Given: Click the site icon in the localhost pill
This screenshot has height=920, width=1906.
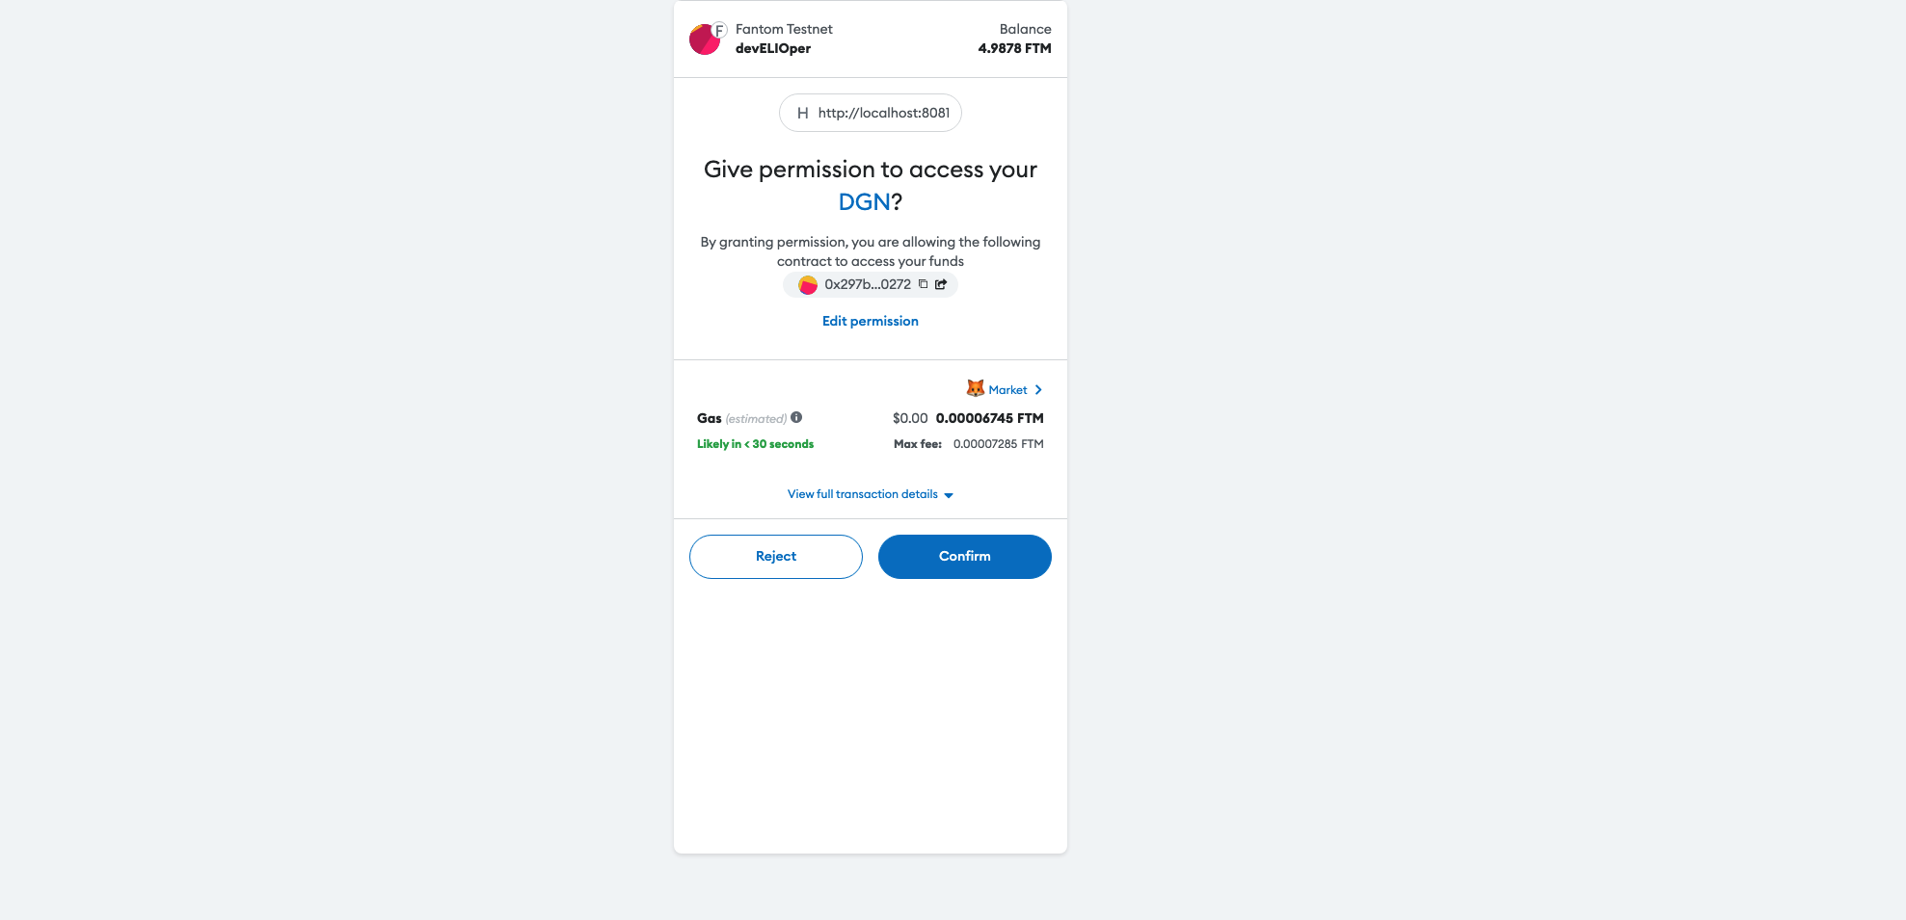Looking at the screenshot, I should [x=801, y=113].
